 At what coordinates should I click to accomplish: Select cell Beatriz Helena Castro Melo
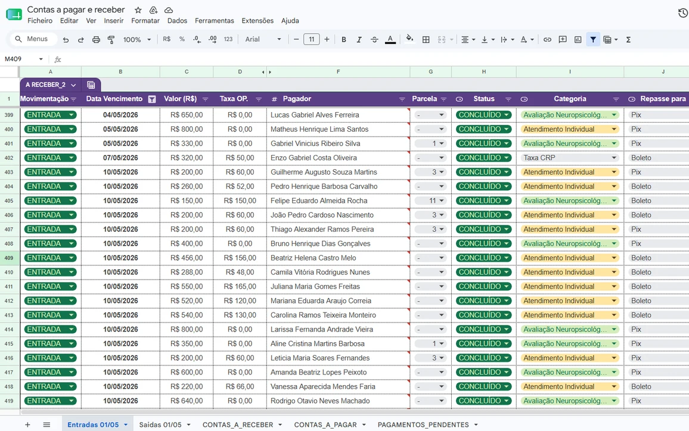(x=338, y=258)
